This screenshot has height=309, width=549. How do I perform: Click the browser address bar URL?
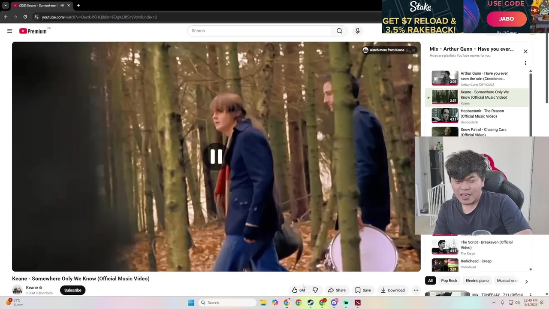point(100,17)
